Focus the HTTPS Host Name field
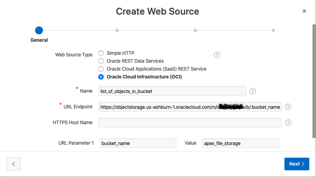This screenshot has width=316, height=177. 190,123
